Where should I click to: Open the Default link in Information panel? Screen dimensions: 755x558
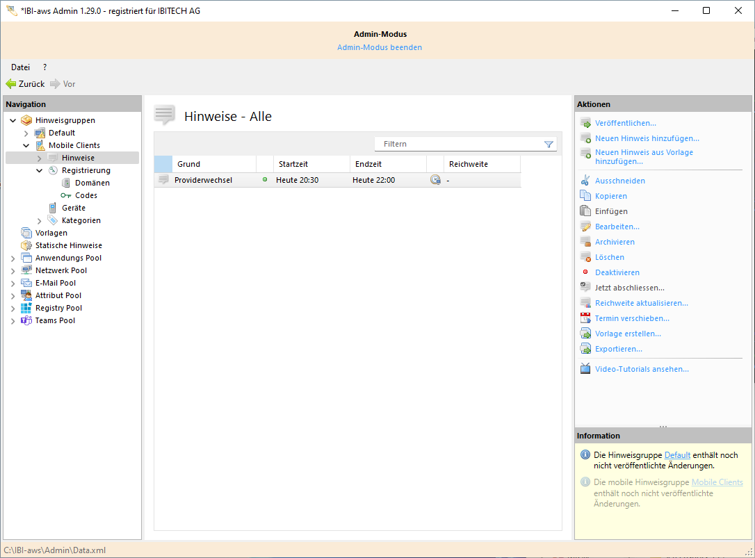(677, 455)
